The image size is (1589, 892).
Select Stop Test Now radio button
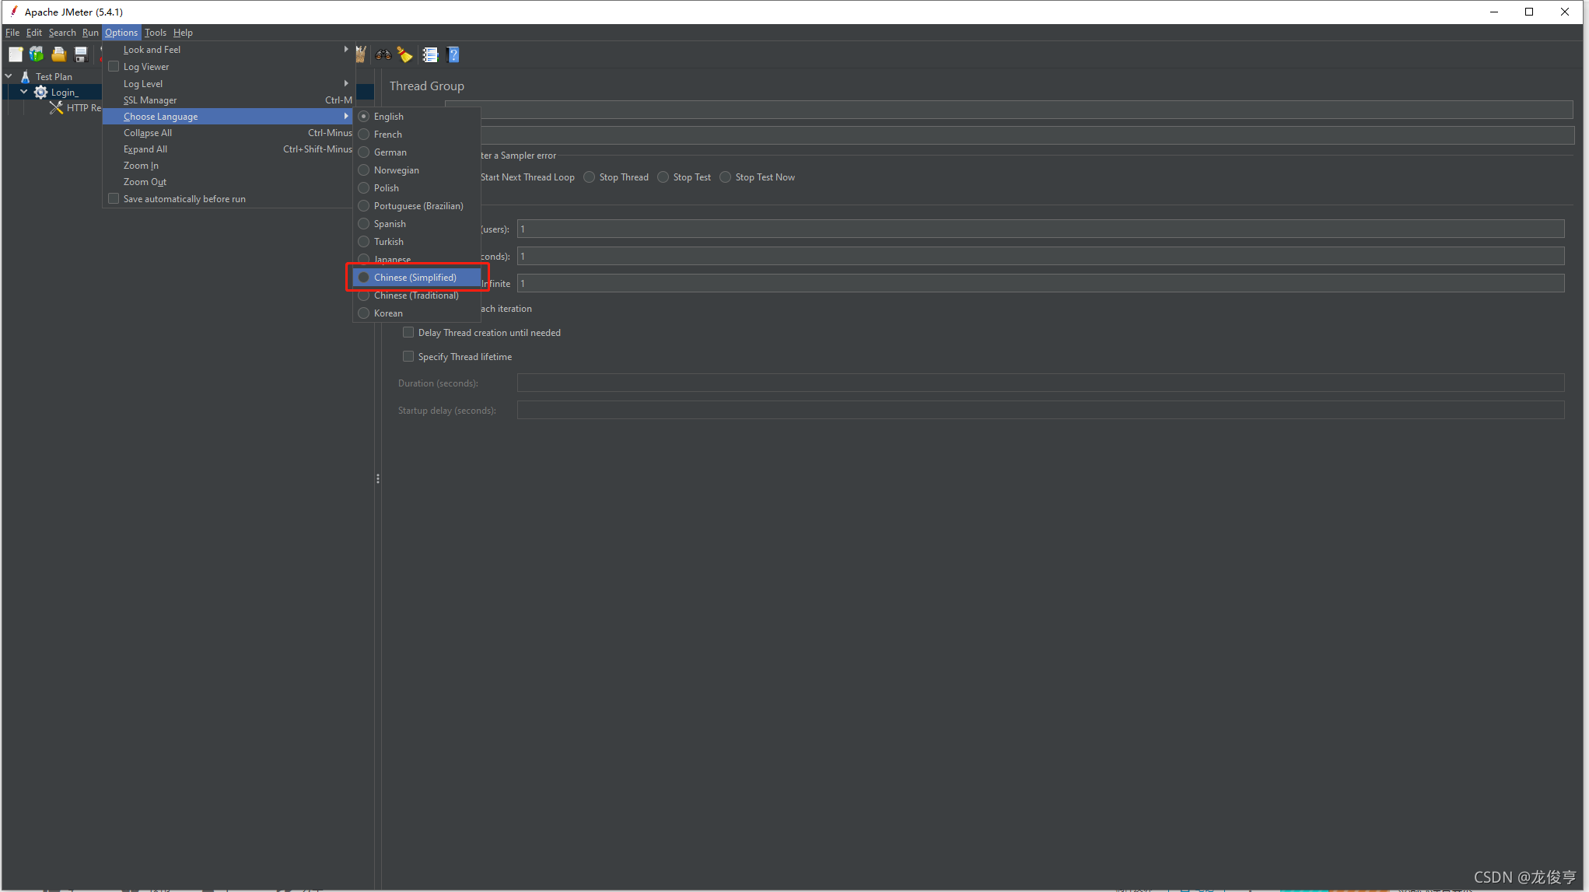coord(726,177)
